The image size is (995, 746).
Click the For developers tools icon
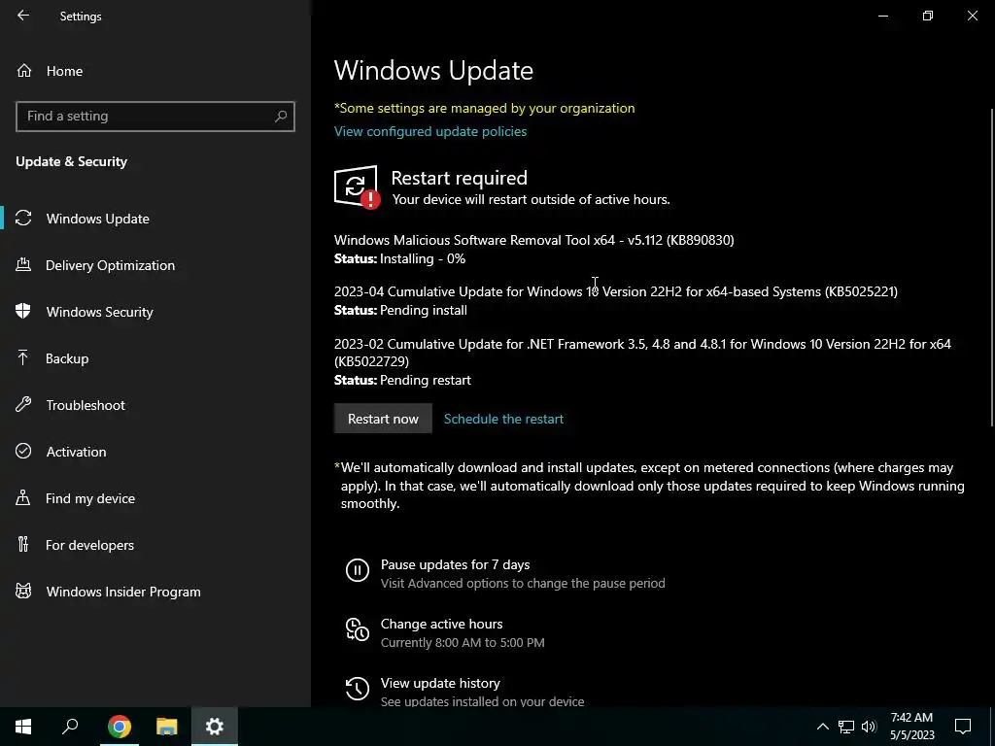tap(23, 544)
